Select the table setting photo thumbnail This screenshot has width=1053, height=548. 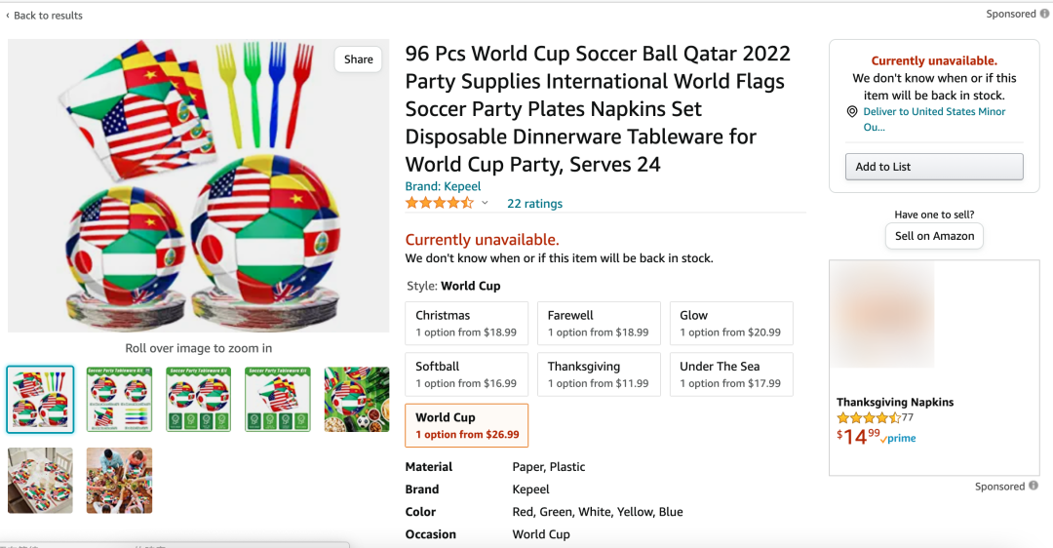(x=40, y=481)
